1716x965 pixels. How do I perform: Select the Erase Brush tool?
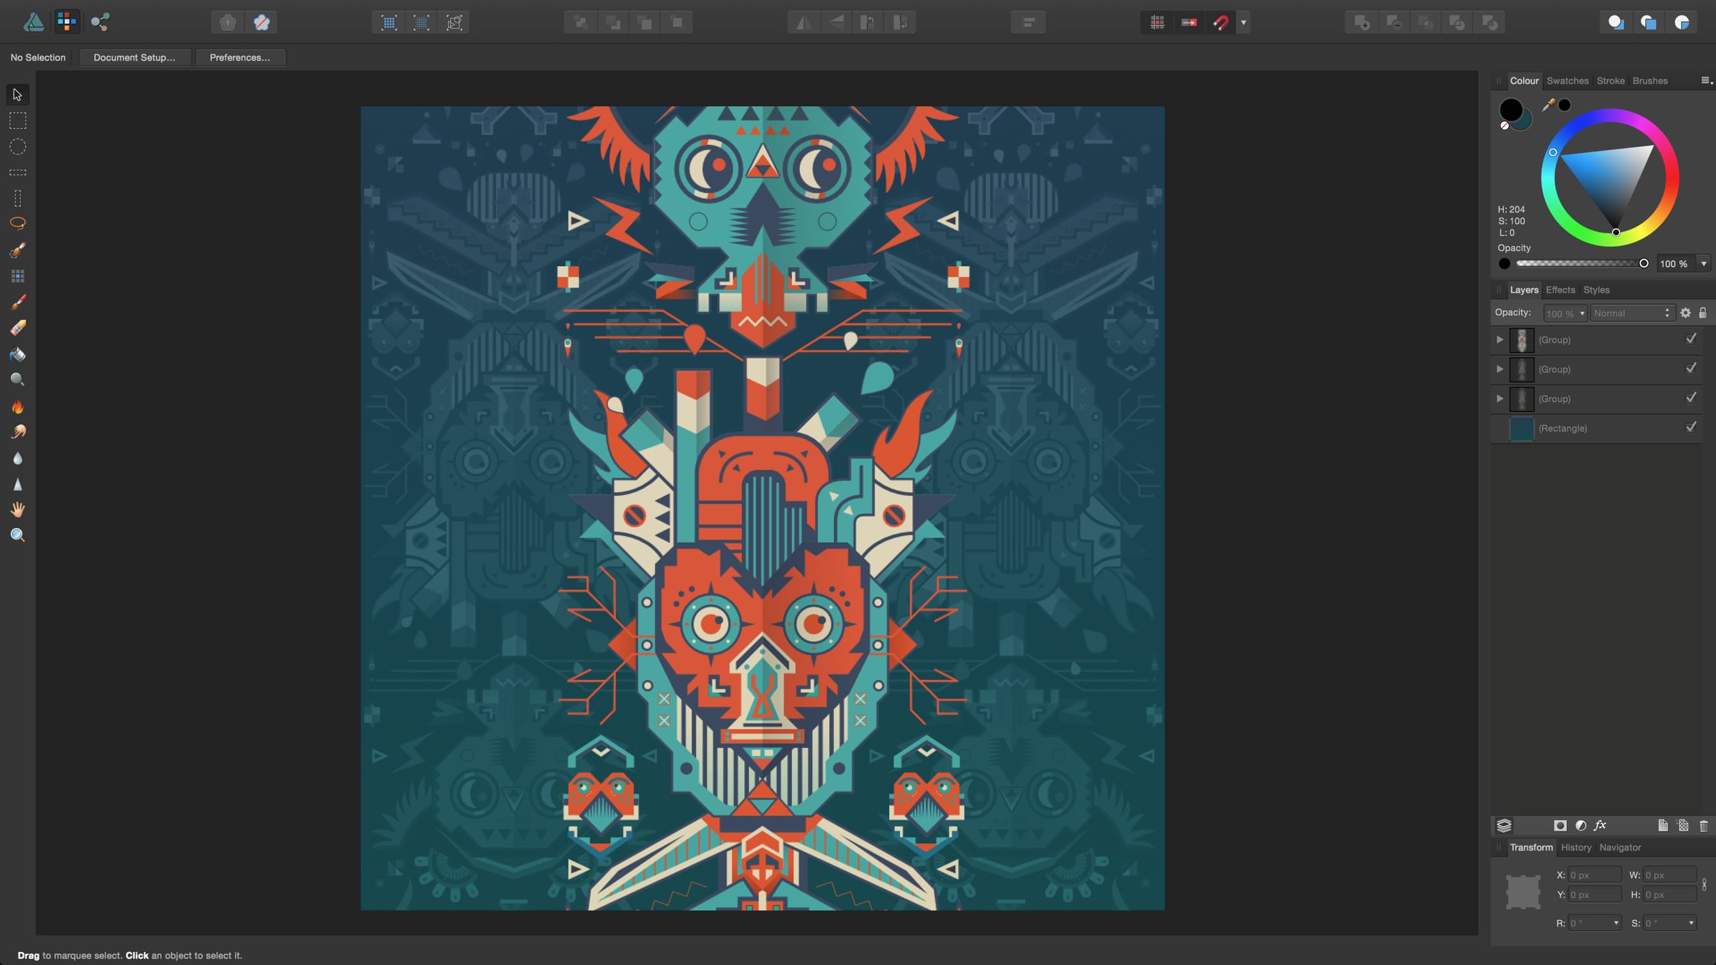coord(17,327)
